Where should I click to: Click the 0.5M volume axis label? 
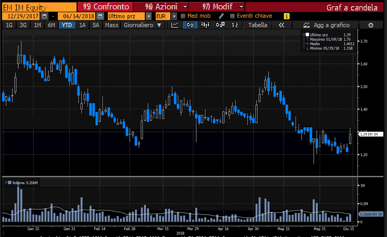click(364, 204)
